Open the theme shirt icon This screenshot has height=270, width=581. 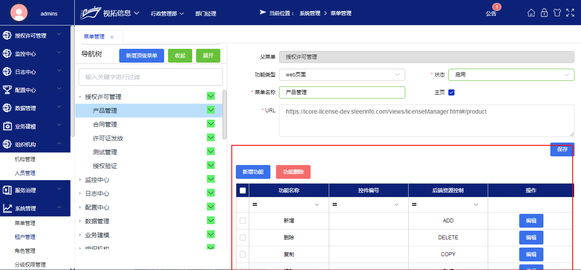click(557, 13)
